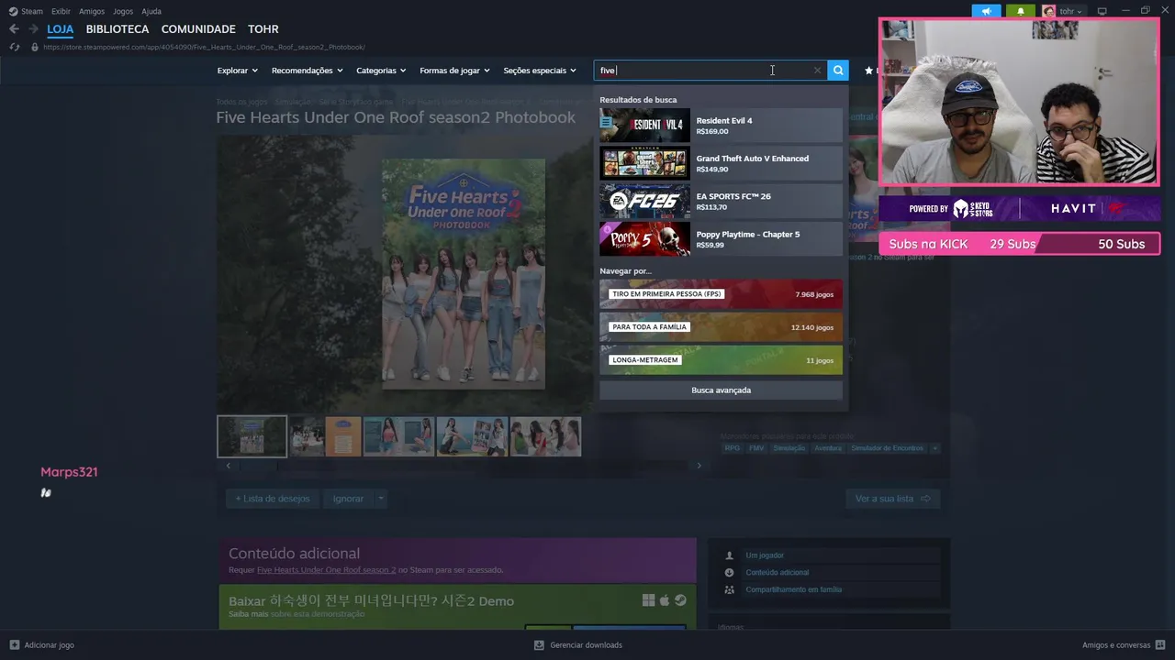
Task: Click the Ignorar button
Action: click(348, 499)
